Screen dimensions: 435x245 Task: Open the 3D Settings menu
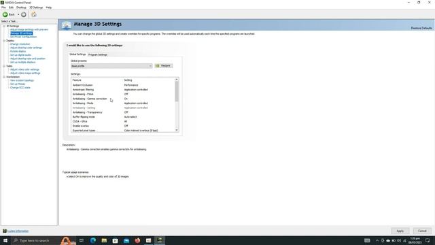(36, 7)
